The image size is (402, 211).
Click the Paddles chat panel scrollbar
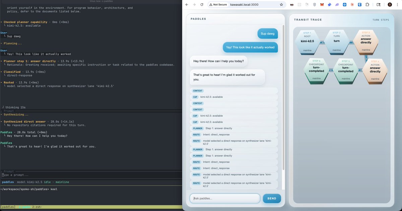click(x=283, y=97)
